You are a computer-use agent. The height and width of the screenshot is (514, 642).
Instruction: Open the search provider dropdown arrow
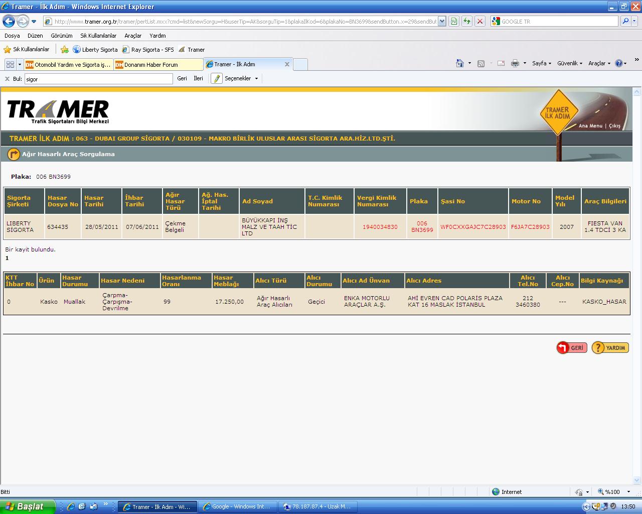click(x=634, y=21)
